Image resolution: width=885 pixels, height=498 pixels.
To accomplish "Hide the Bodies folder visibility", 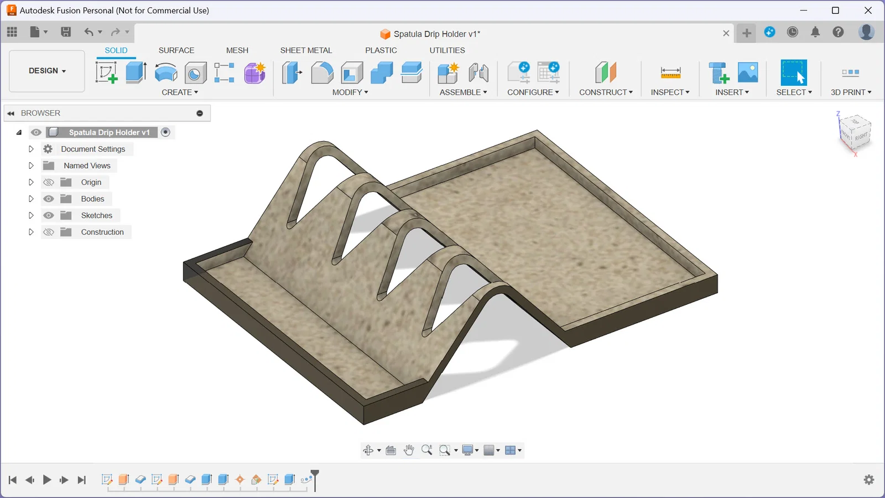I will [49, 199].
